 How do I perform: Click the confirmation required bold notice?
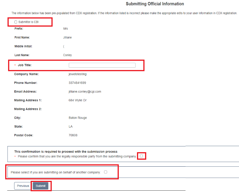pyautogui.click(x=66, y=152)
